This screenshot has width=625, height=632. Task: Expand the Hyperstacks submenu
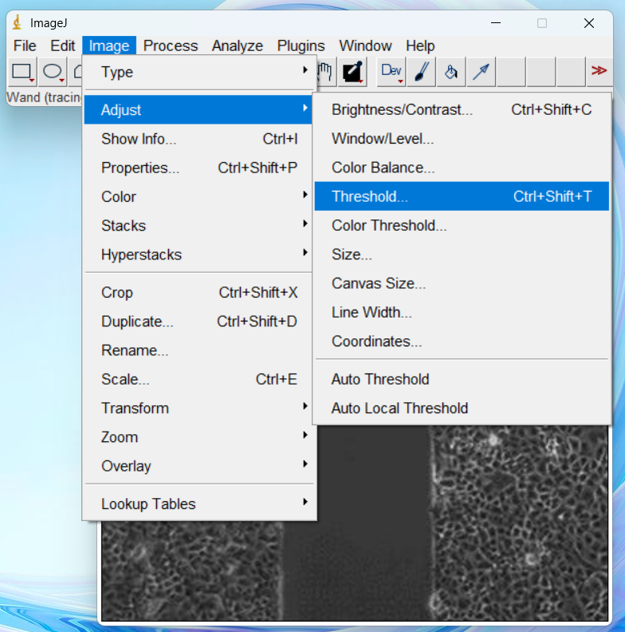(x=199, y=255)
